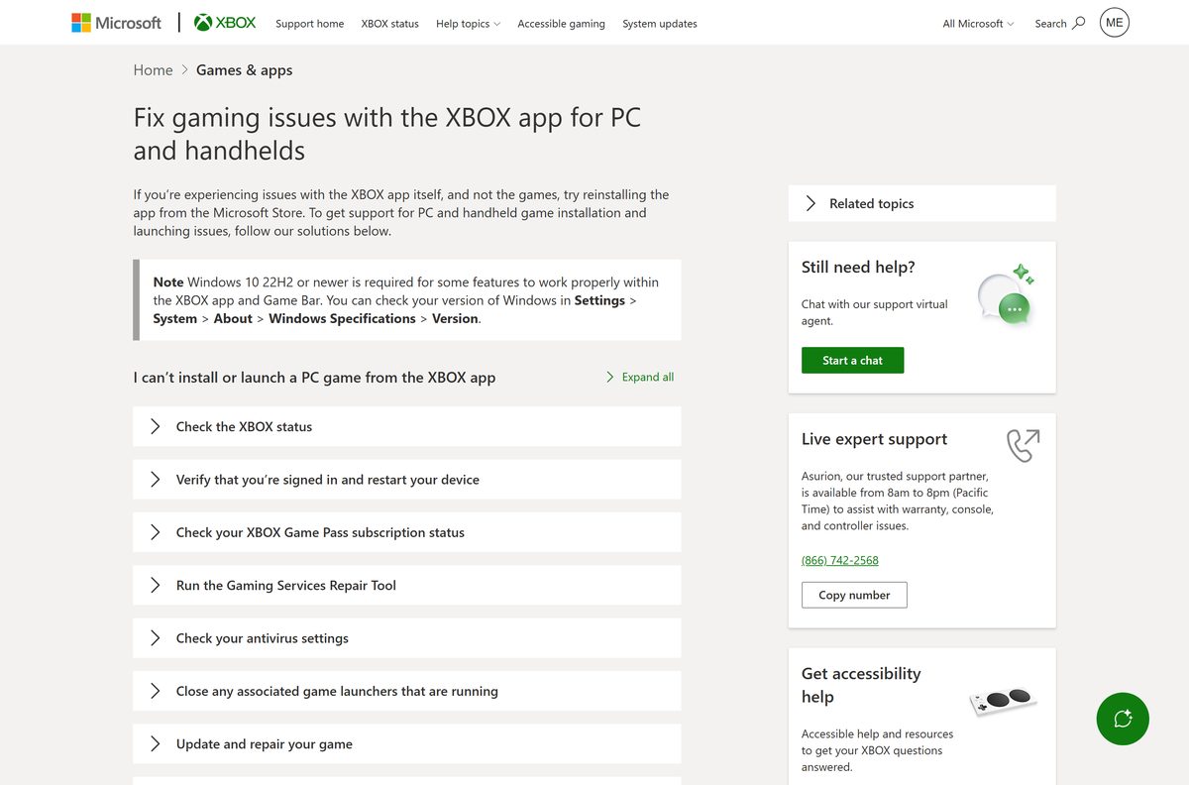Click the chat bubbles illustration in Still need help
Viewport: 1189px width, 785px height.
coord(1006,296)
